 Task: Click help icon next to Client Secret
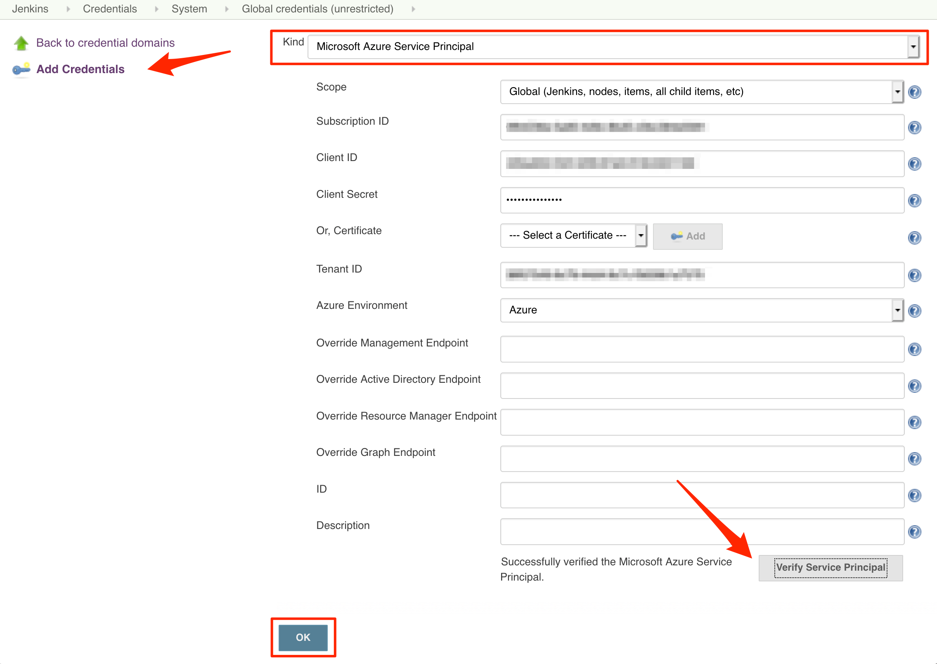click(914, 201)
